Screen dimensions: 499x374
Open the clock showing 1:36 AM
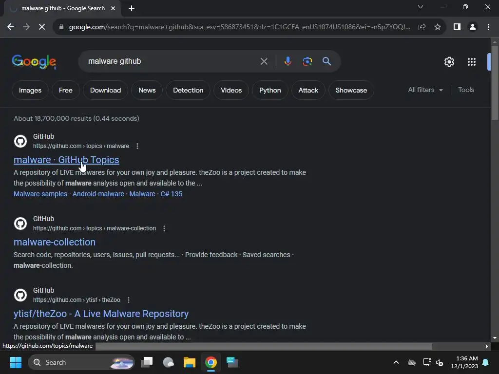coord(464,362)
